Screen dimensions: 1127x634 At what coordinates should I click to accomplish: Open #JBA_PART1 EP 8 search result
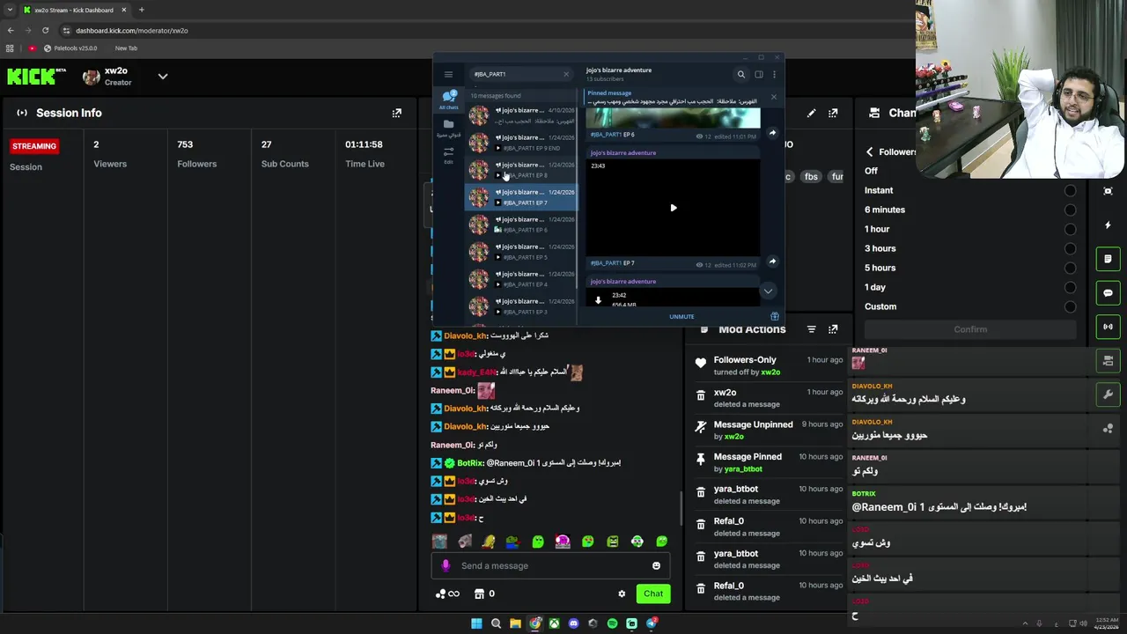click(x=521, y=170)
